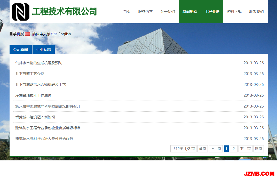Click the date beside 建筑防水卷材行业准入条件开始施行
The height and width of the screenshot is (180, 277).
(x=254, y=139)
